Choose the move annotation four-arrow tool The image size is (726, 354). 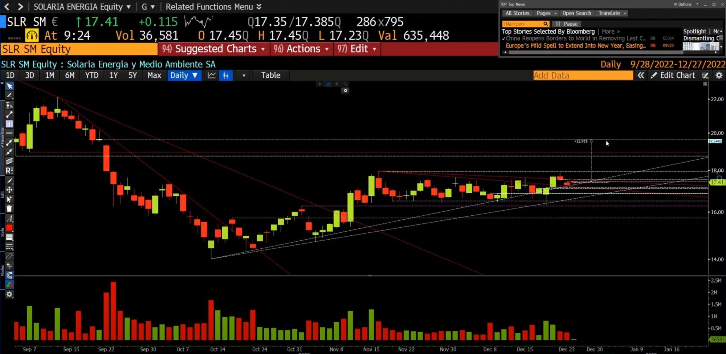(9, 190)
